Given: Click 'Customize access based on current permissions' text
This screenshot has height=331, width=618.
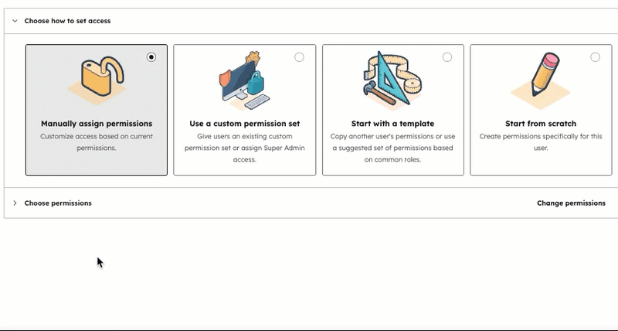Looking at the screenshot, I should 97,142.
